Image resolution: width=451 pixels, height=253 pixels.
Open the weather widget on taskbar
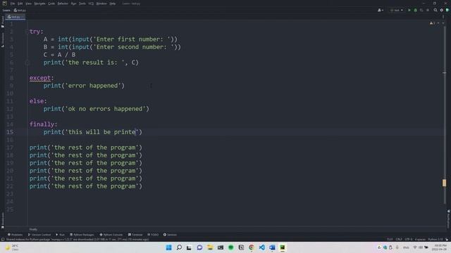pyautogui.click(x=12, y=247)
